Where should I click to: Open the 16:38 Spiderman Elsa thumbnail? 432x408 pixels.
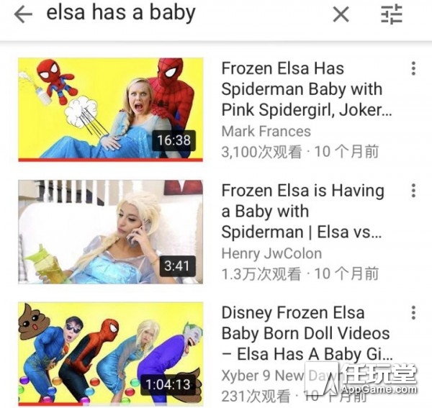(x=111, y=109)
